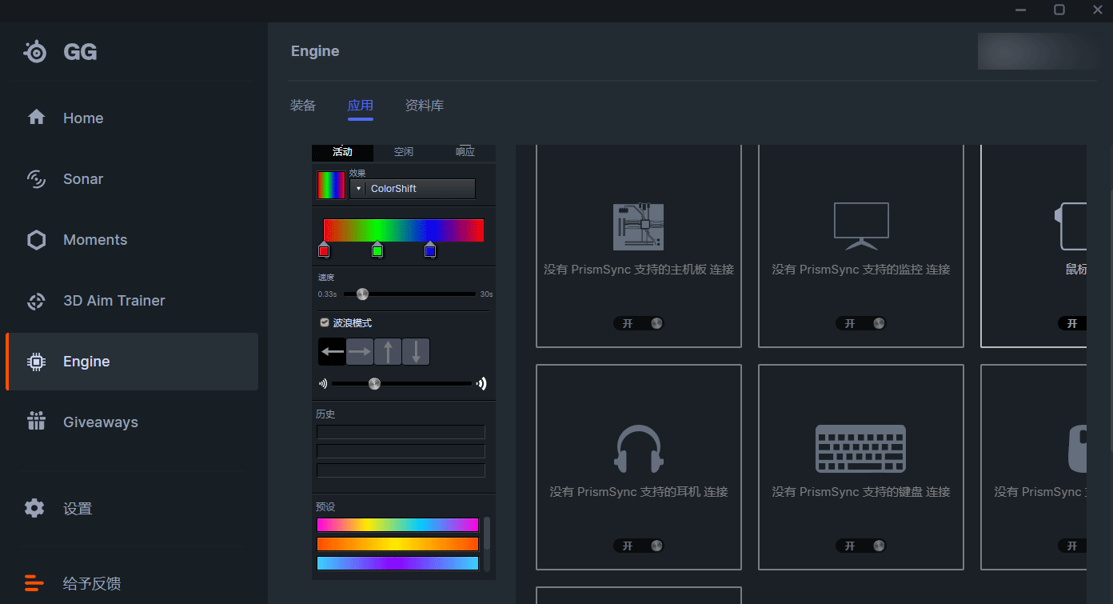Select the 空闲 lighting tab
Image resolution: width=1113 pixels, height=604 pixels.
tap(404, 152)
